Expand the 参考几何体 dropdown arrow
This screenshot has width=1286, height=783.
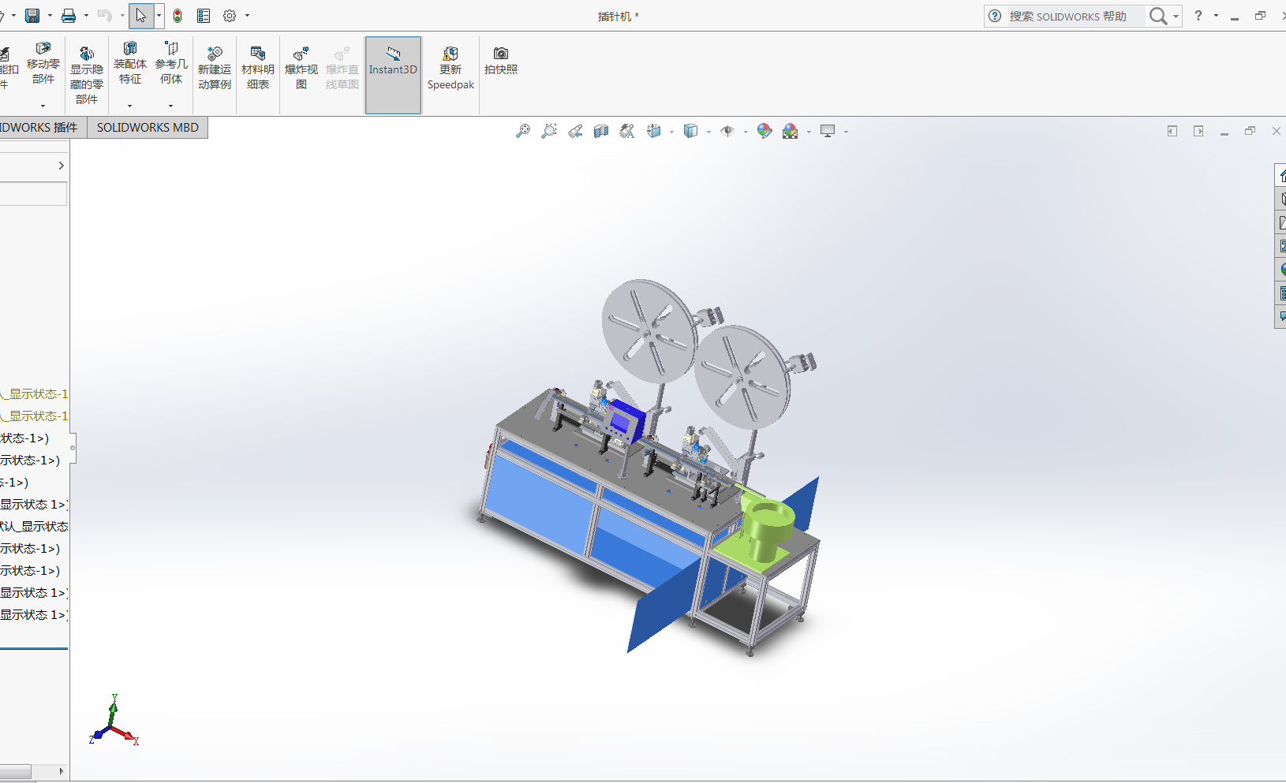(x=171, y=106)
